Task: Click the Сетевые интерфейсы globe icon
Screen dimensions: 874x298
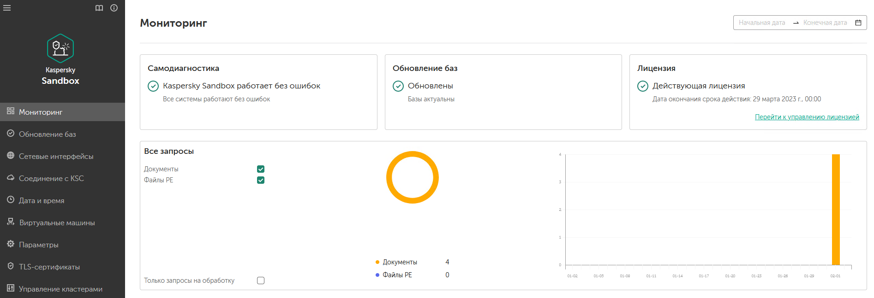Action: pyautogui.click(x=11, y=156)
